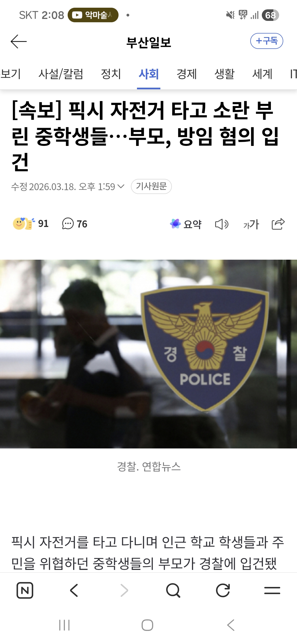Viewport: 297px width, 643px height.
Task: Open the Android recent apps button
Action: [x=65, y=625]
